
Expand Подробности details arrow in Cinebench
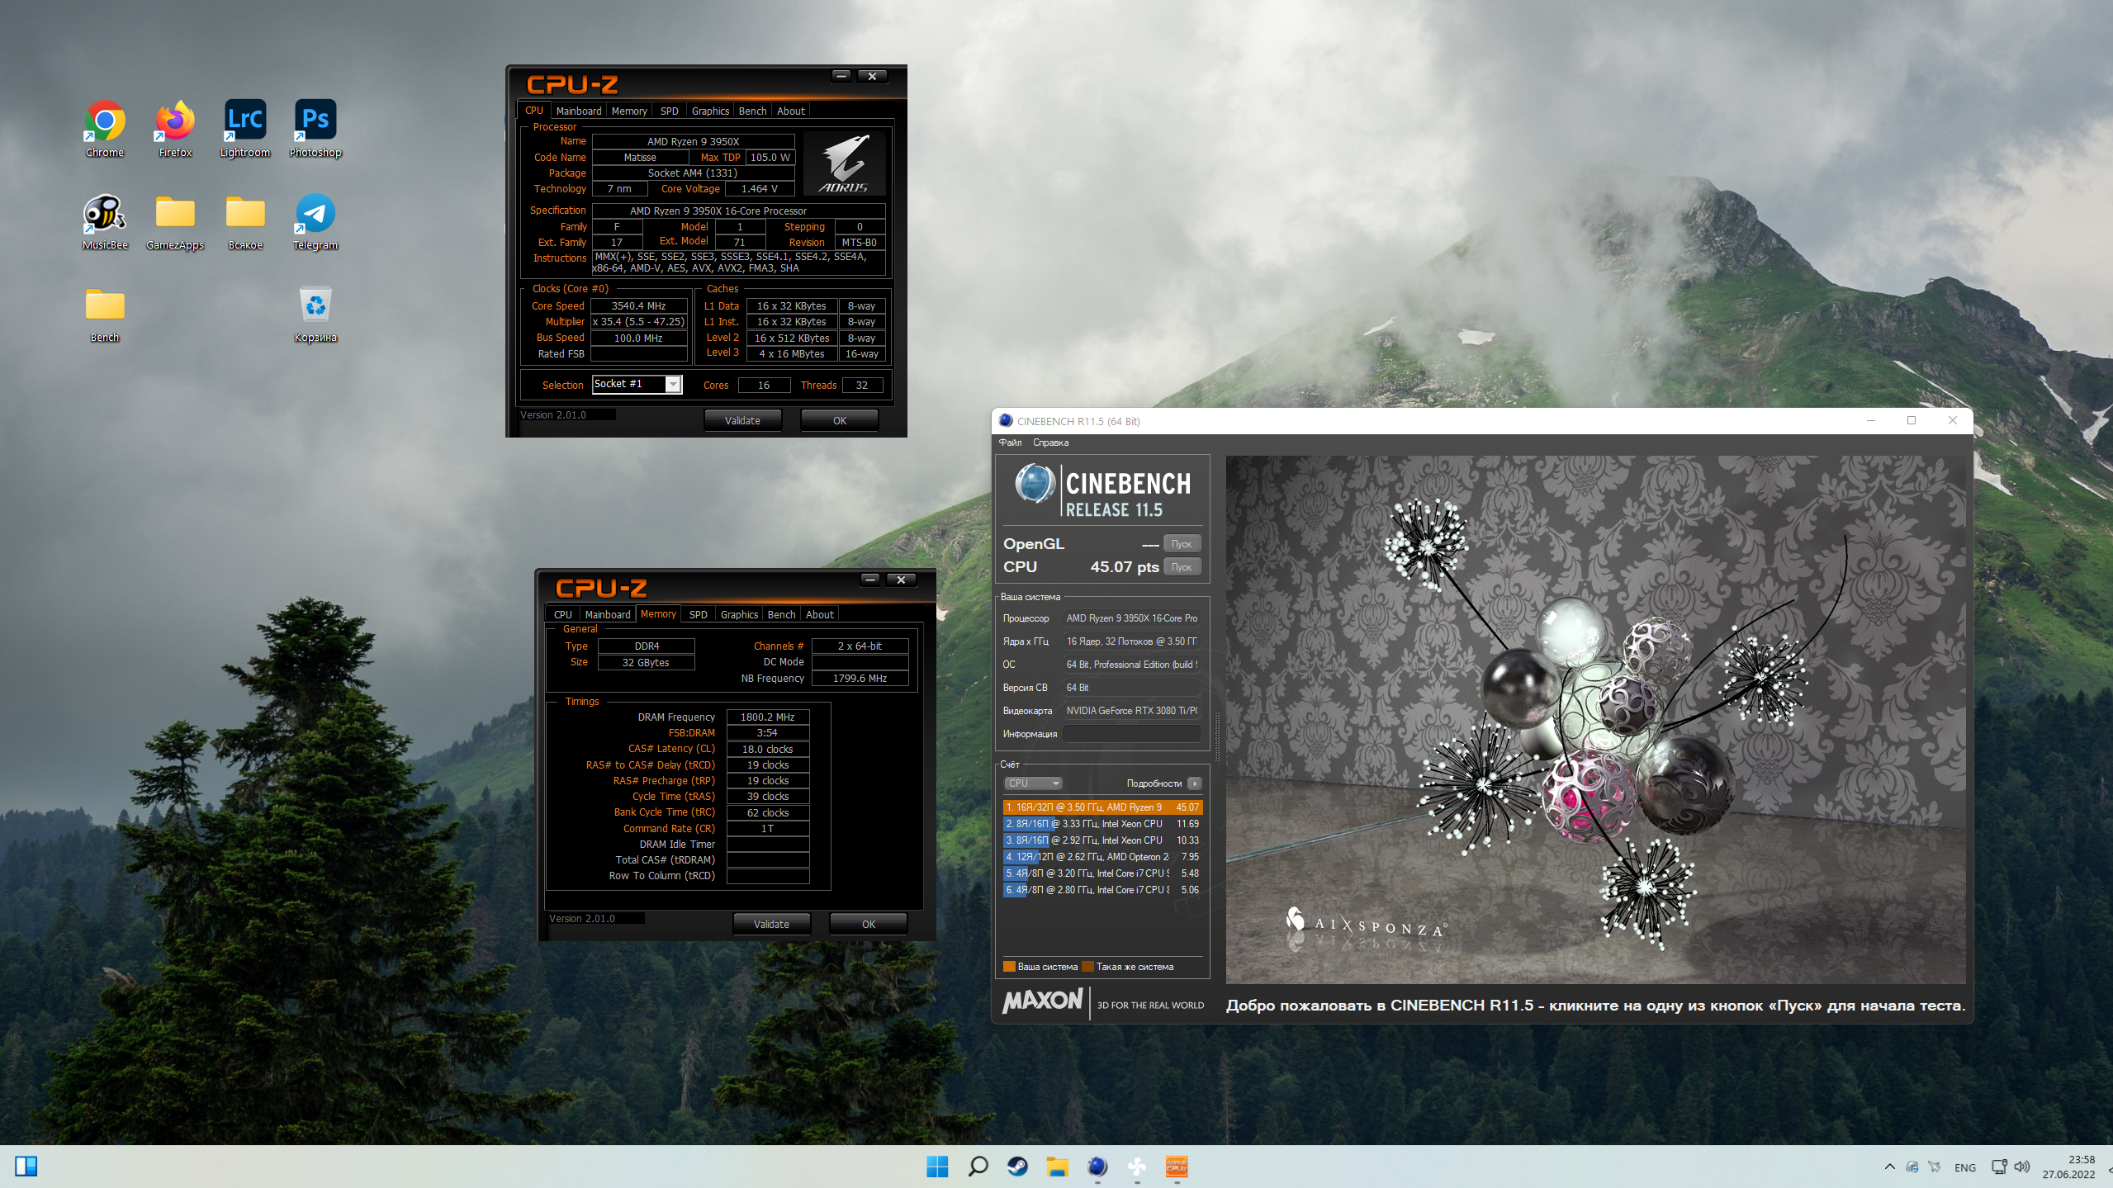pyautogui.click(x=1195, y=783)
